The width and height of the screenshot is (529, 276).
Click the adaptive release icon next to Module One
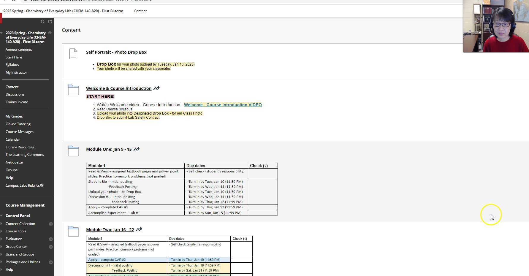pos(136,149)
